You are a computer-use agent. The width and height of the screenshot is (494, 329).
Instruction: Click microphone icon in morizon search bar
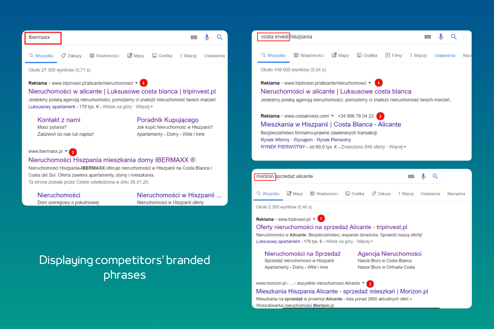(423, 176)
